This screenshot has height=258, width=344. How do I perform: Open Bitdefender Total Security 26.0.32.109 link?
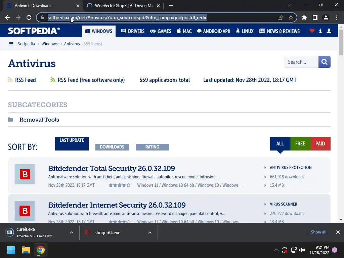coord(112,169)
